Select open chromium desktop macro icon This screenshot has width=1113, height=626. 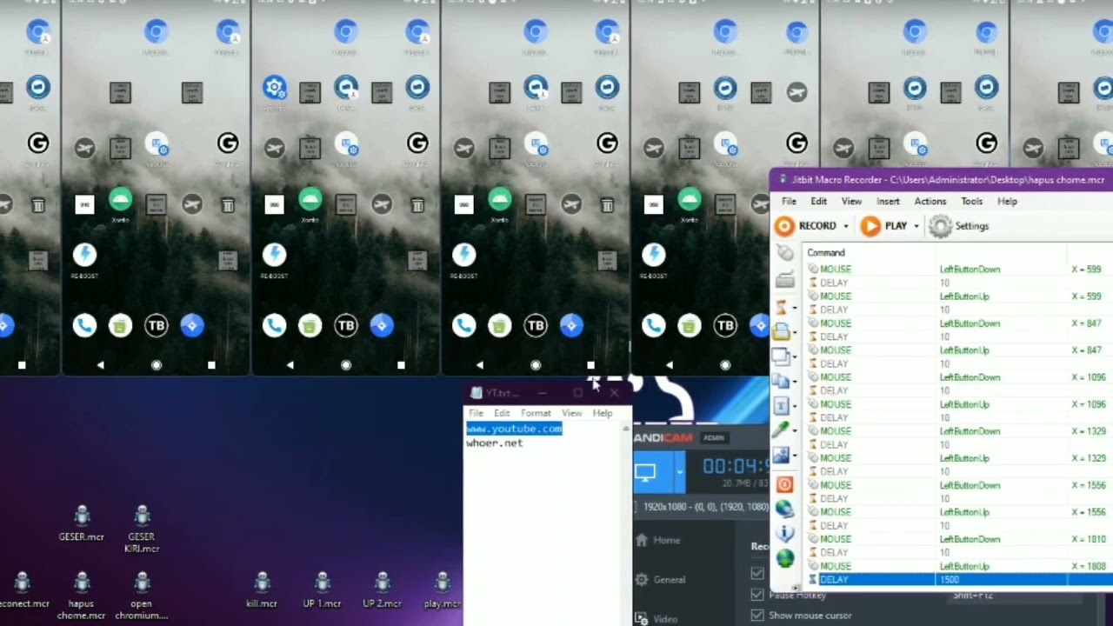click(142, 596)
